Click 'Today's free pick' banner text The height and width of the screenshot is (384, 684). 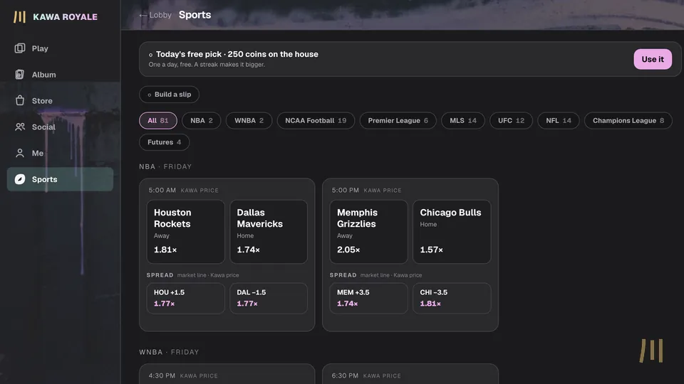point(237,55)
